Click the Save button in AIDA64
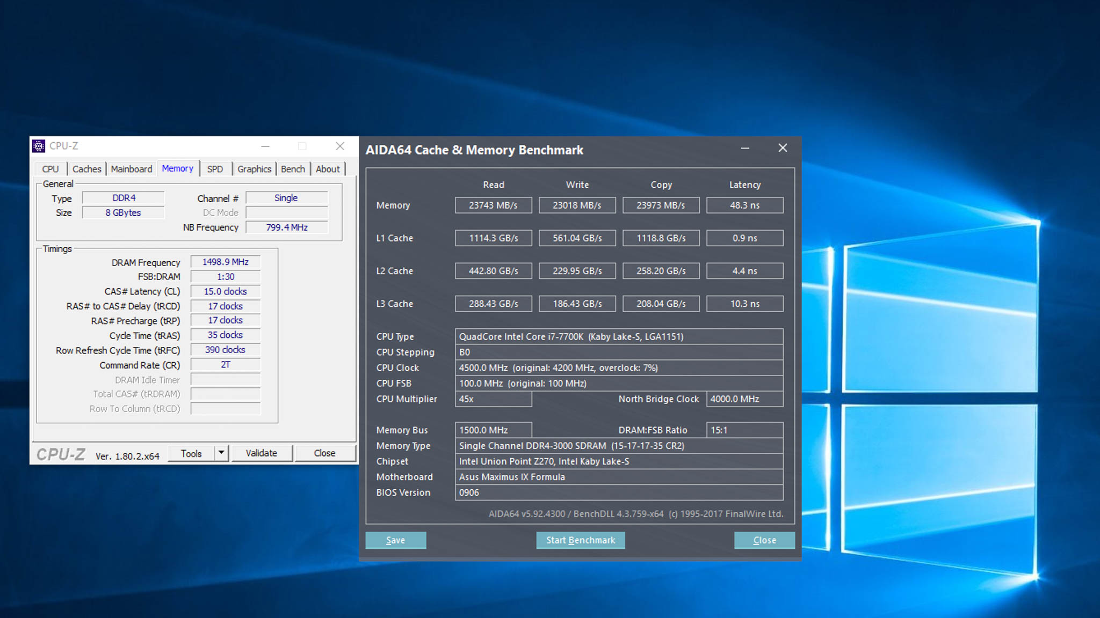Screen dimensions: 1100x618 (x=396, y=540)
